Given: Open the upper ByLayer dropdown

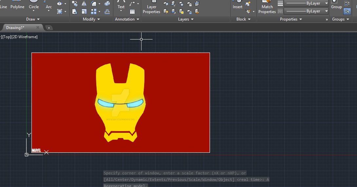Looking at the screenshot, I should [x=326, y=3].
